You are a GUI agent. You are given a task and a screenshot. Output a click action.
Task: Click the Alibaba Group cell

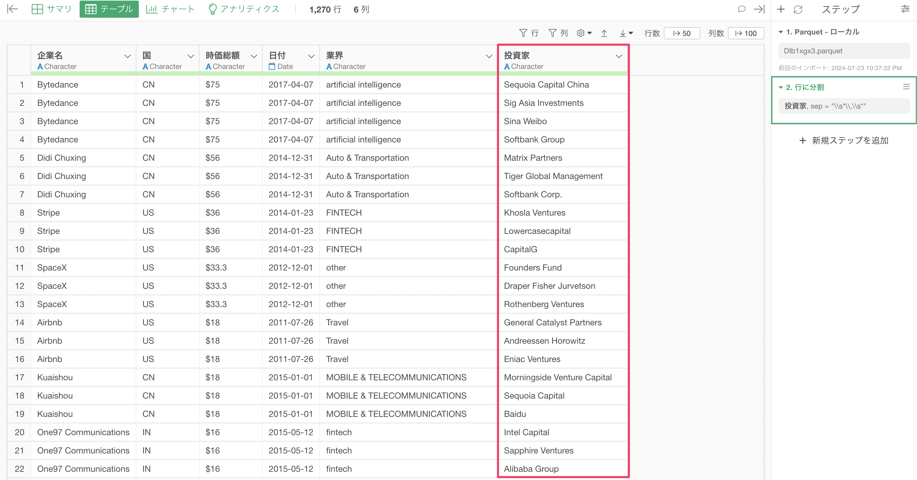(x=563, y=469)
